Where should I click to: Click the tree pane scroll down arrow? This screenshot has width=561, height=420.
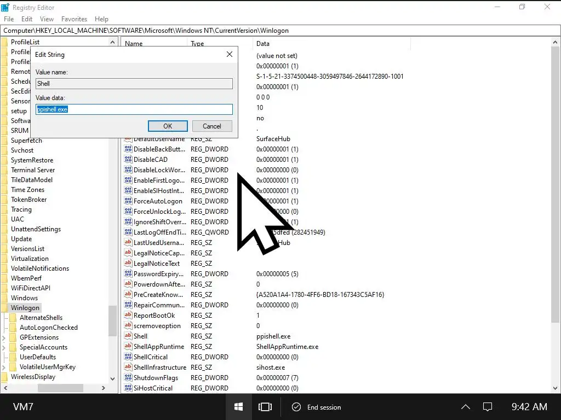click(x=112, y=378)
